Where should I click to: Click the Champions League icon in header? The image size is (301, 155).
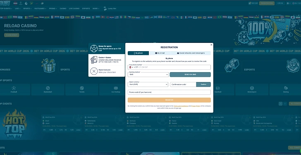tap(21, 3)
